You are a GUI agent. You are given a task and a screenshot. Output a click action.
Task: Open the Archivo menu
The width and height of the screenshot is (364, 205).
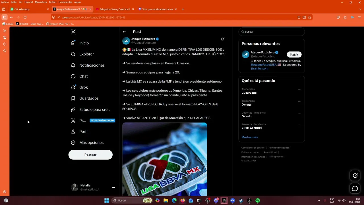coord(5,2)
